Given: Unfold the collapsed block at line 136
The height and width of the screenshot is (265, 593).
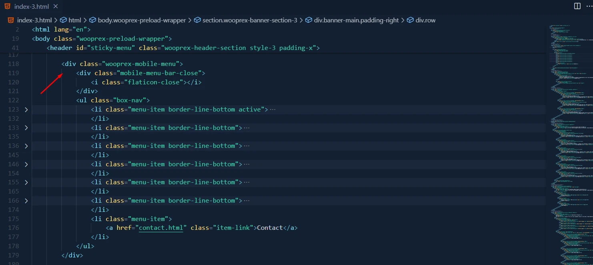Looking at the screenshot, I should [x=26, y=146].
